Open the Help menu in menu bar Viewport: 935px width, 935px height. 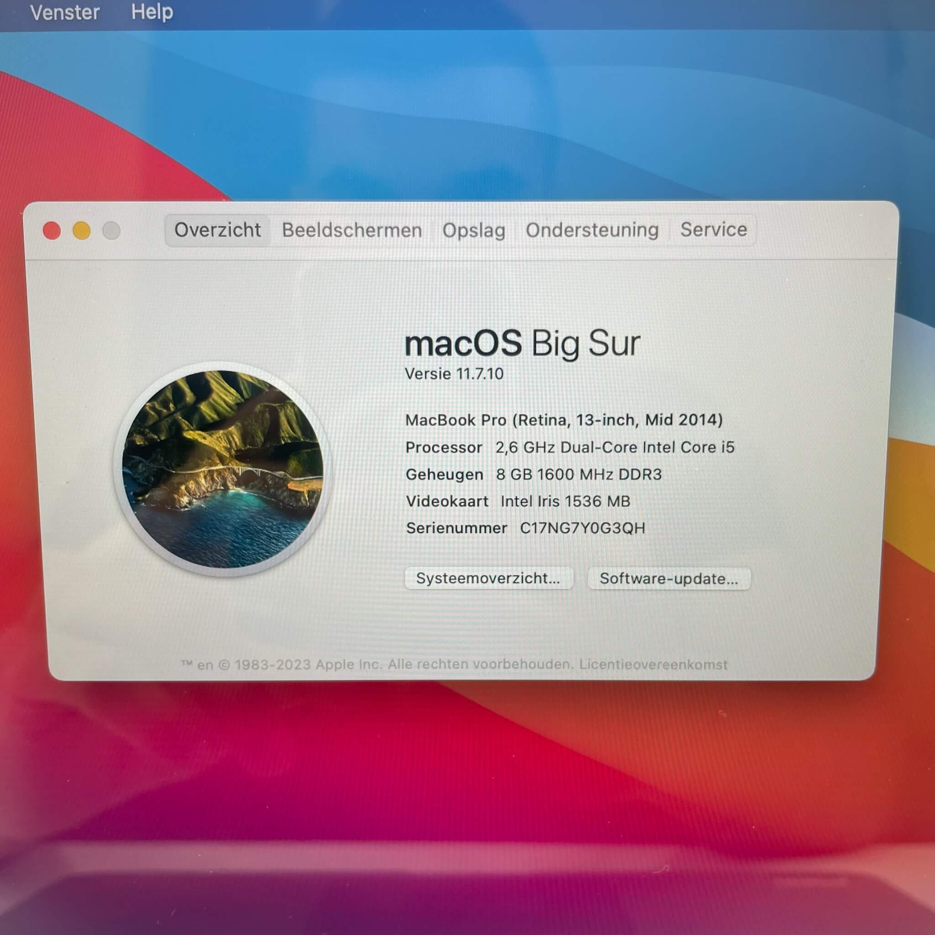tap(152, 11)
